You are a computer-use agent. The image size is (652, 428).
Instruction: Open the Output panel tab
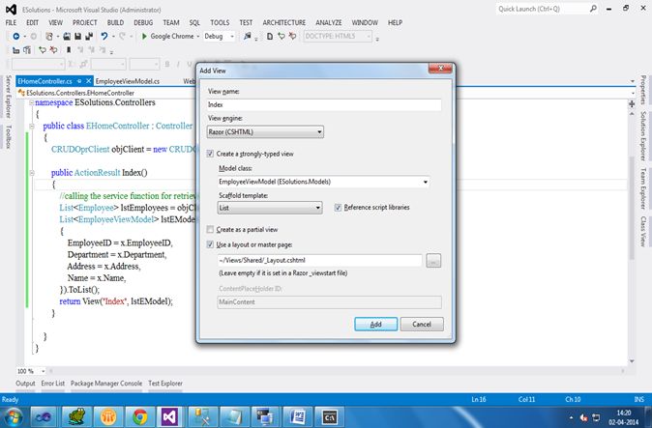(25, 384)
